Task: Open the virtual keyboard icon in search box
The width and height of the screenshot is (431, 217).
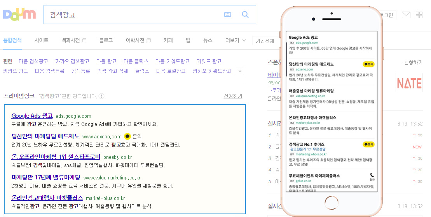Action: pyautogui.click(x=228, y=14)
